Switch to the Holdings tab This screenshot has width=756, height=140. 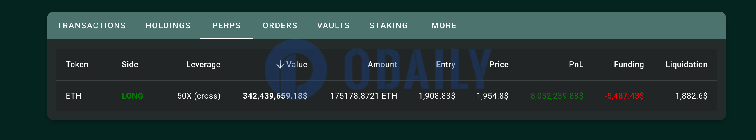pos(168,26)
